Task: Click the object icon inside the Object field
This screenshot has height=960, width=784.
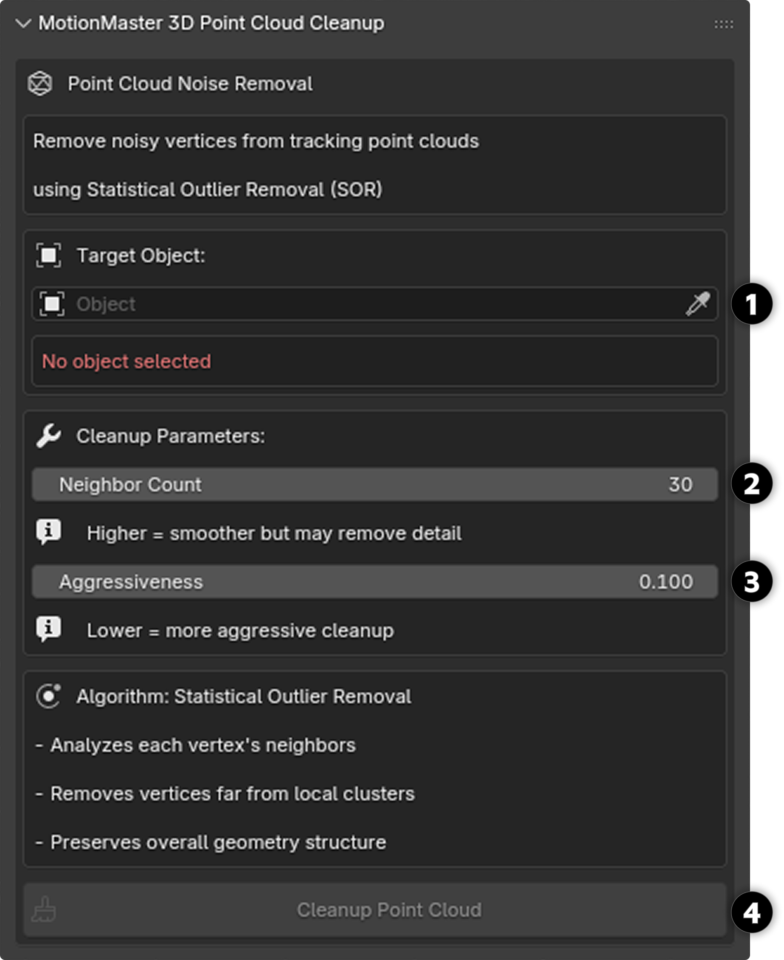Action: 52,304
